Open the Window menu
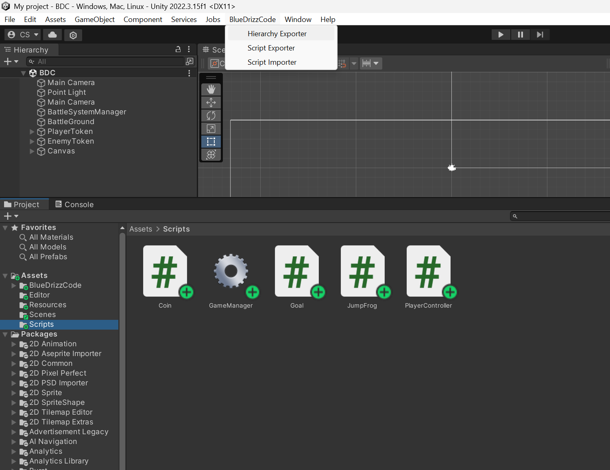The height and width of the screenshot is (470, 610). [x=298, y=19]
